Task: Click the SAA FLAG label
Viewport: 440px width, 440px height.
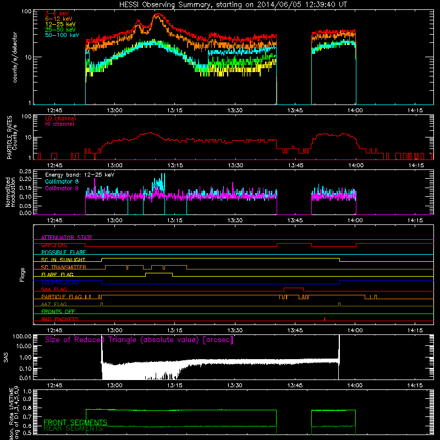Action: tap(54, 289)
